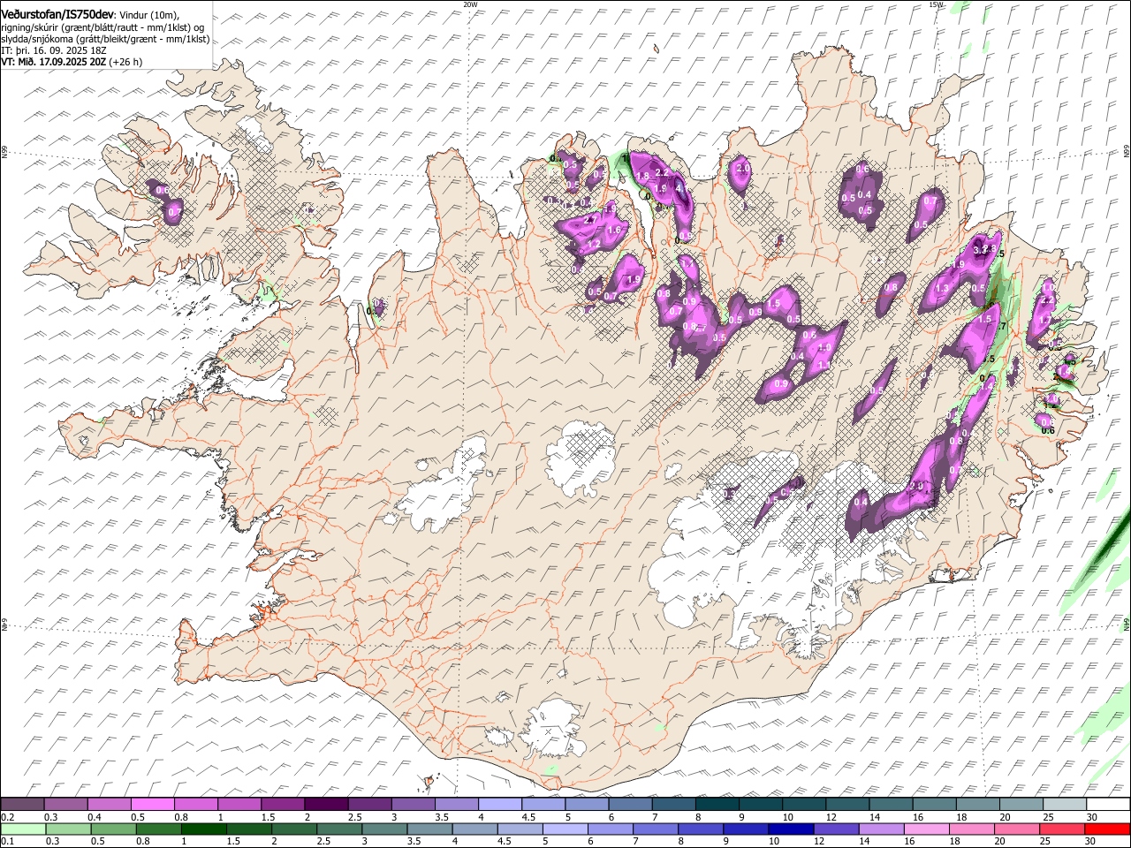Select top-row pale grey swatch between 25 and 30

1065,805
